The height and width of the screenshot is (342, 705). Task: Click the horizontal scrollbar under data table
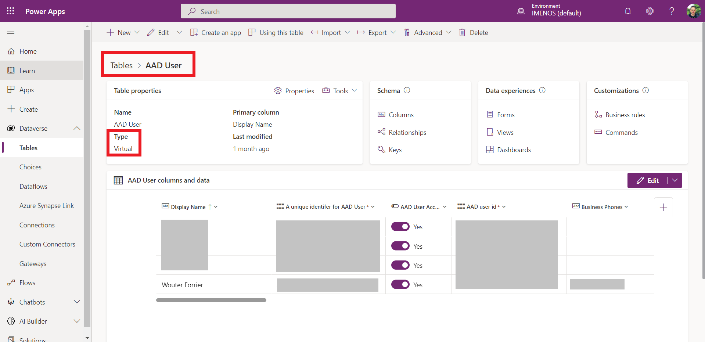211,300
